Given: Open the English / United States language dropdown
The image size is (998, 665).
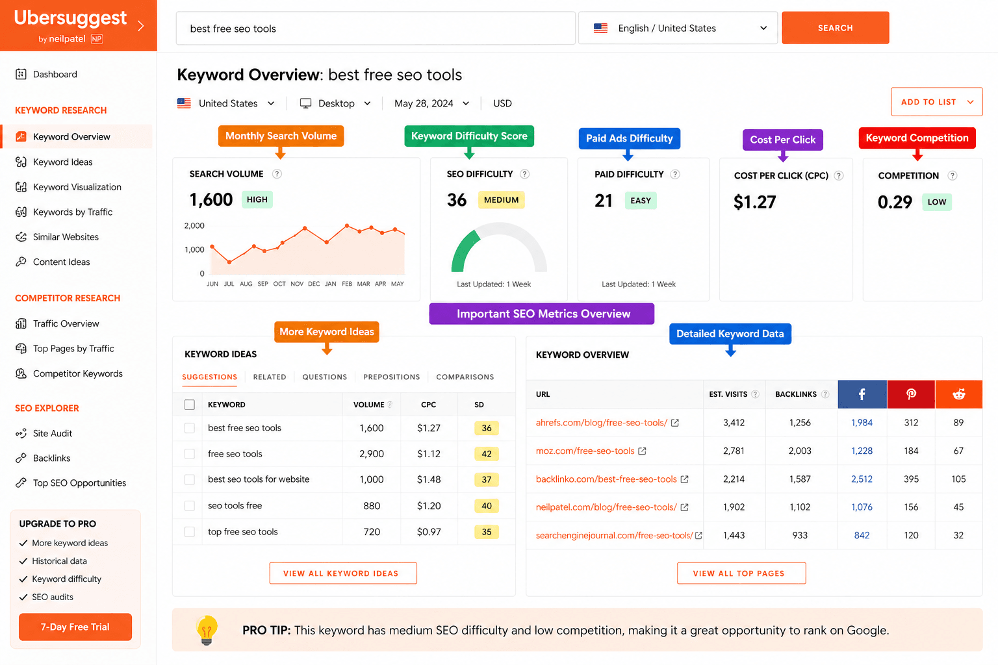Looking at the screenshot, I should click(x=678, y=28).
